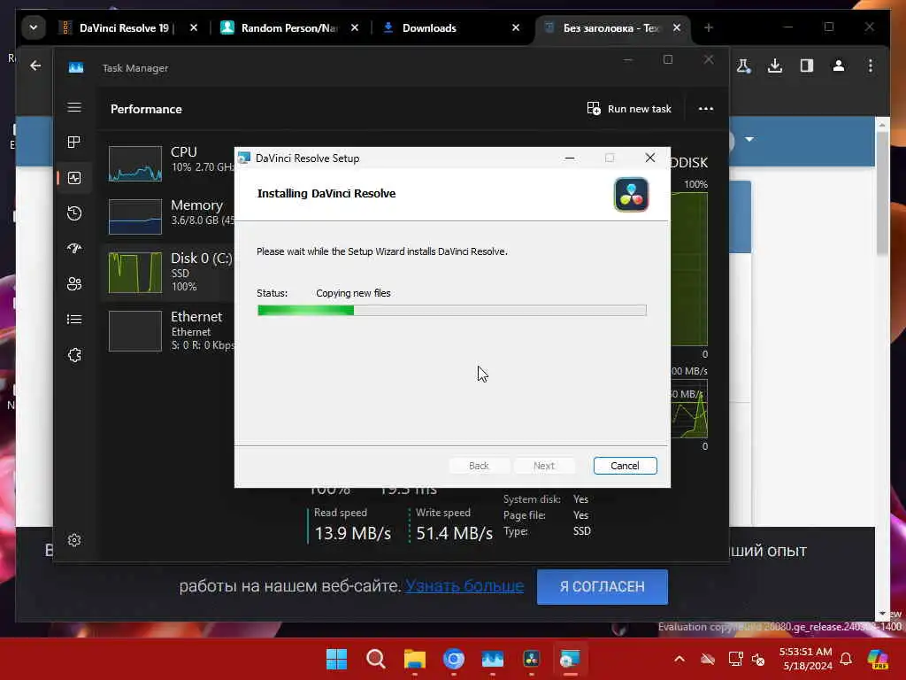Open Services page in Task Manager sidebar

click(74, 355)
